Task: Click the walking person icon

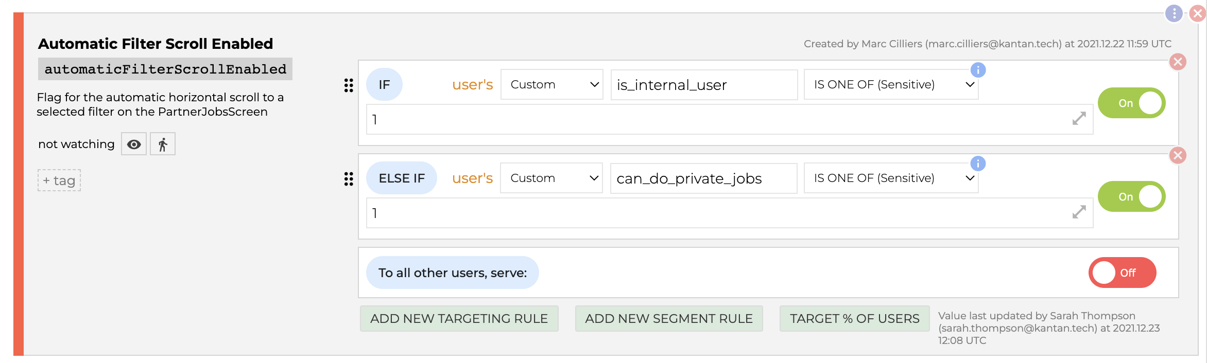Action: pos(163,144)
